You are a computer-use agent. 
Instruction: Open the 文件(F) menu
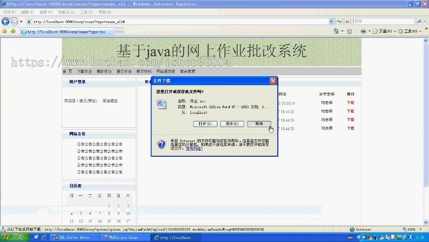tap(10, 12)
